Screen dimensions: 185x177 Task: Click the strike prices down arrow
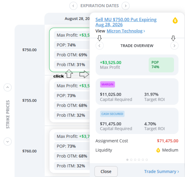click(x=7, y=141)
